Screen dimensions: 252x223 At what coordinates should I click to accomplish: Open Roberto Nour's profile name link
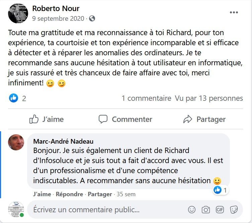[x=56, y=8]
